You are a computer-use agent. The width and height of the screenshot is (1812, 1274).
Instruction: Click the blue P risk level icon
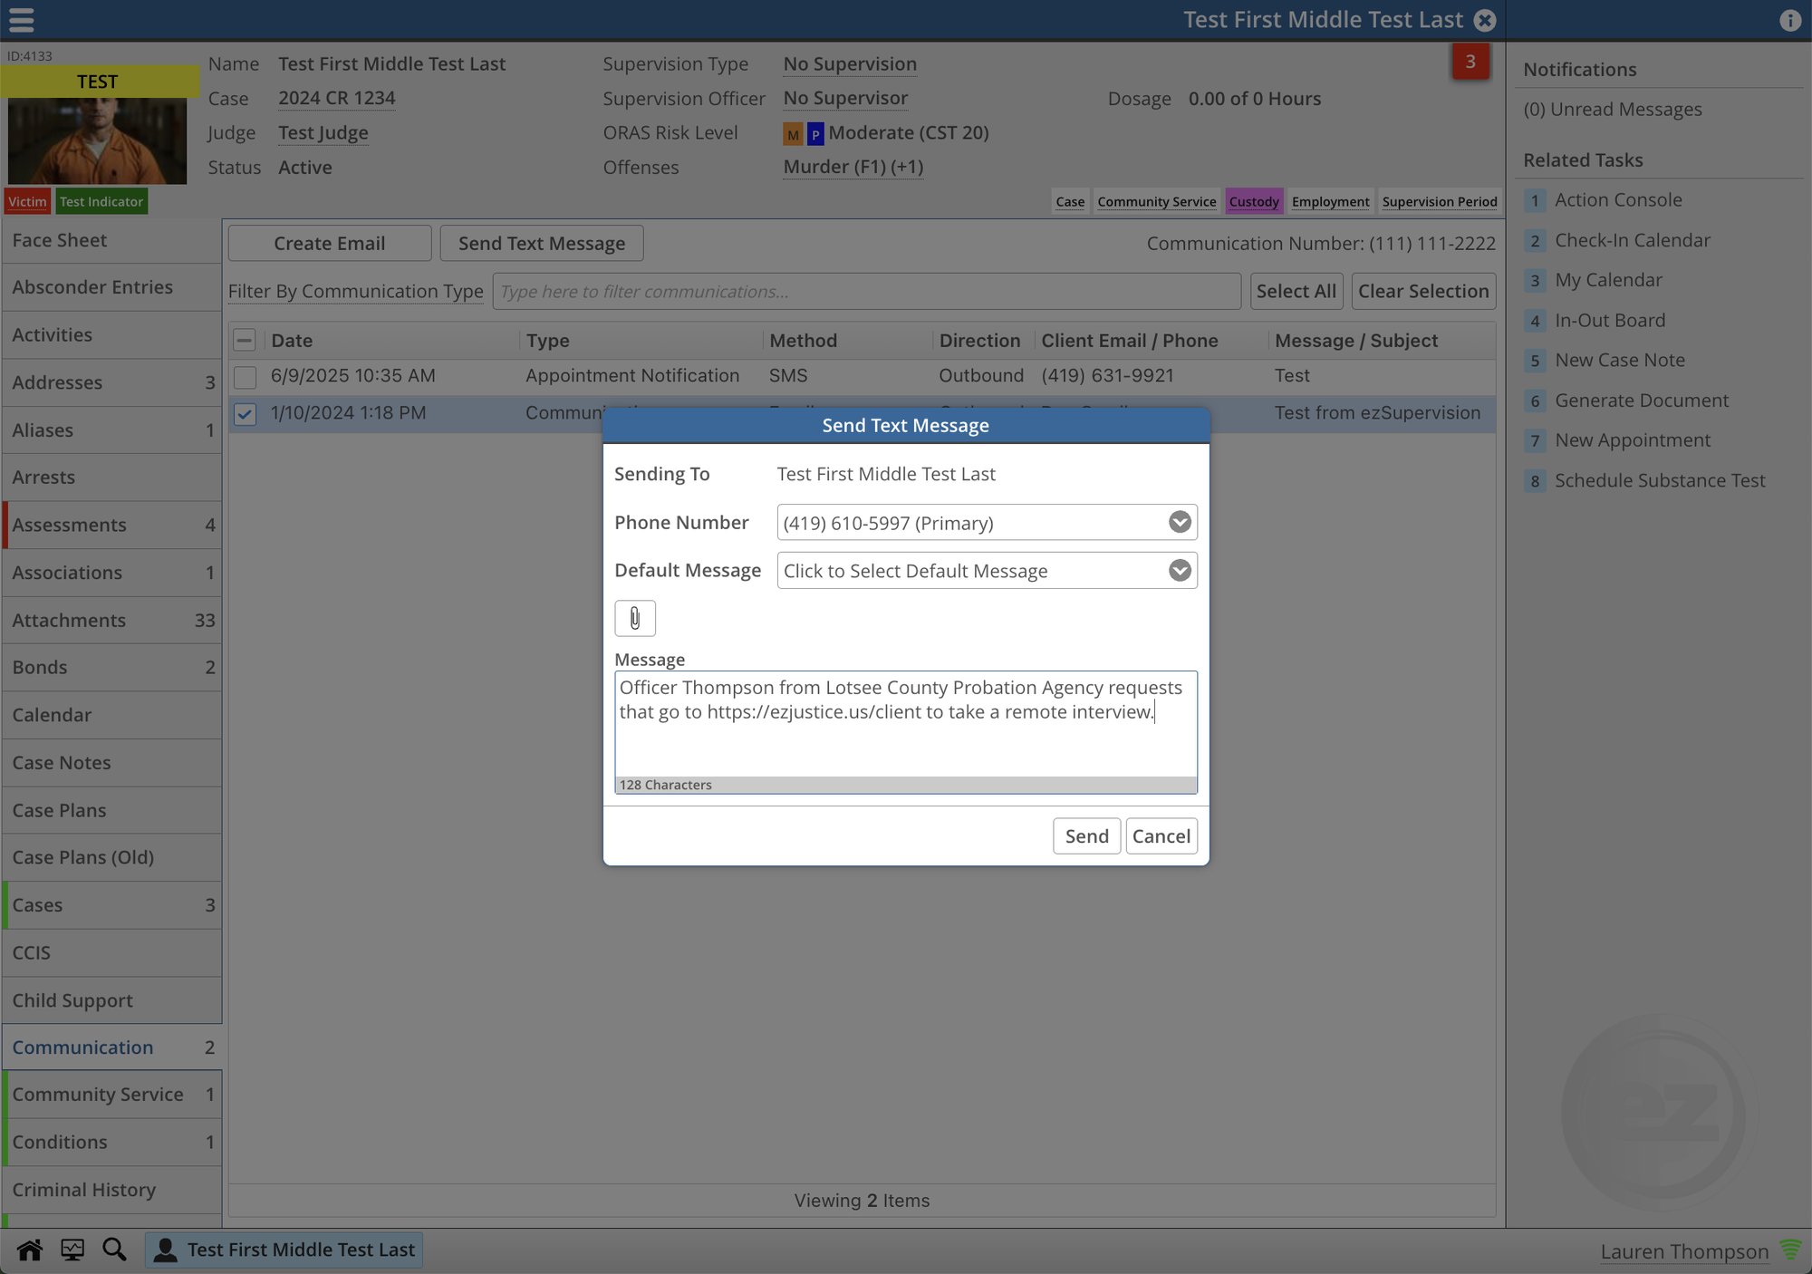coord(815,134)
